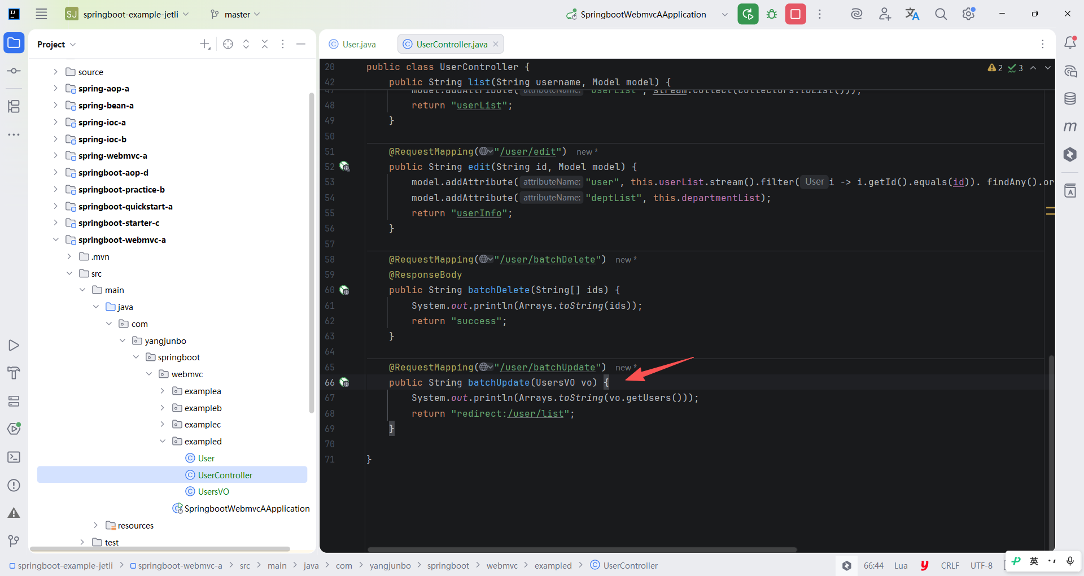Open Project panel options menu
The width and height of the screenshot is (1084, 576).
[283, 44]
